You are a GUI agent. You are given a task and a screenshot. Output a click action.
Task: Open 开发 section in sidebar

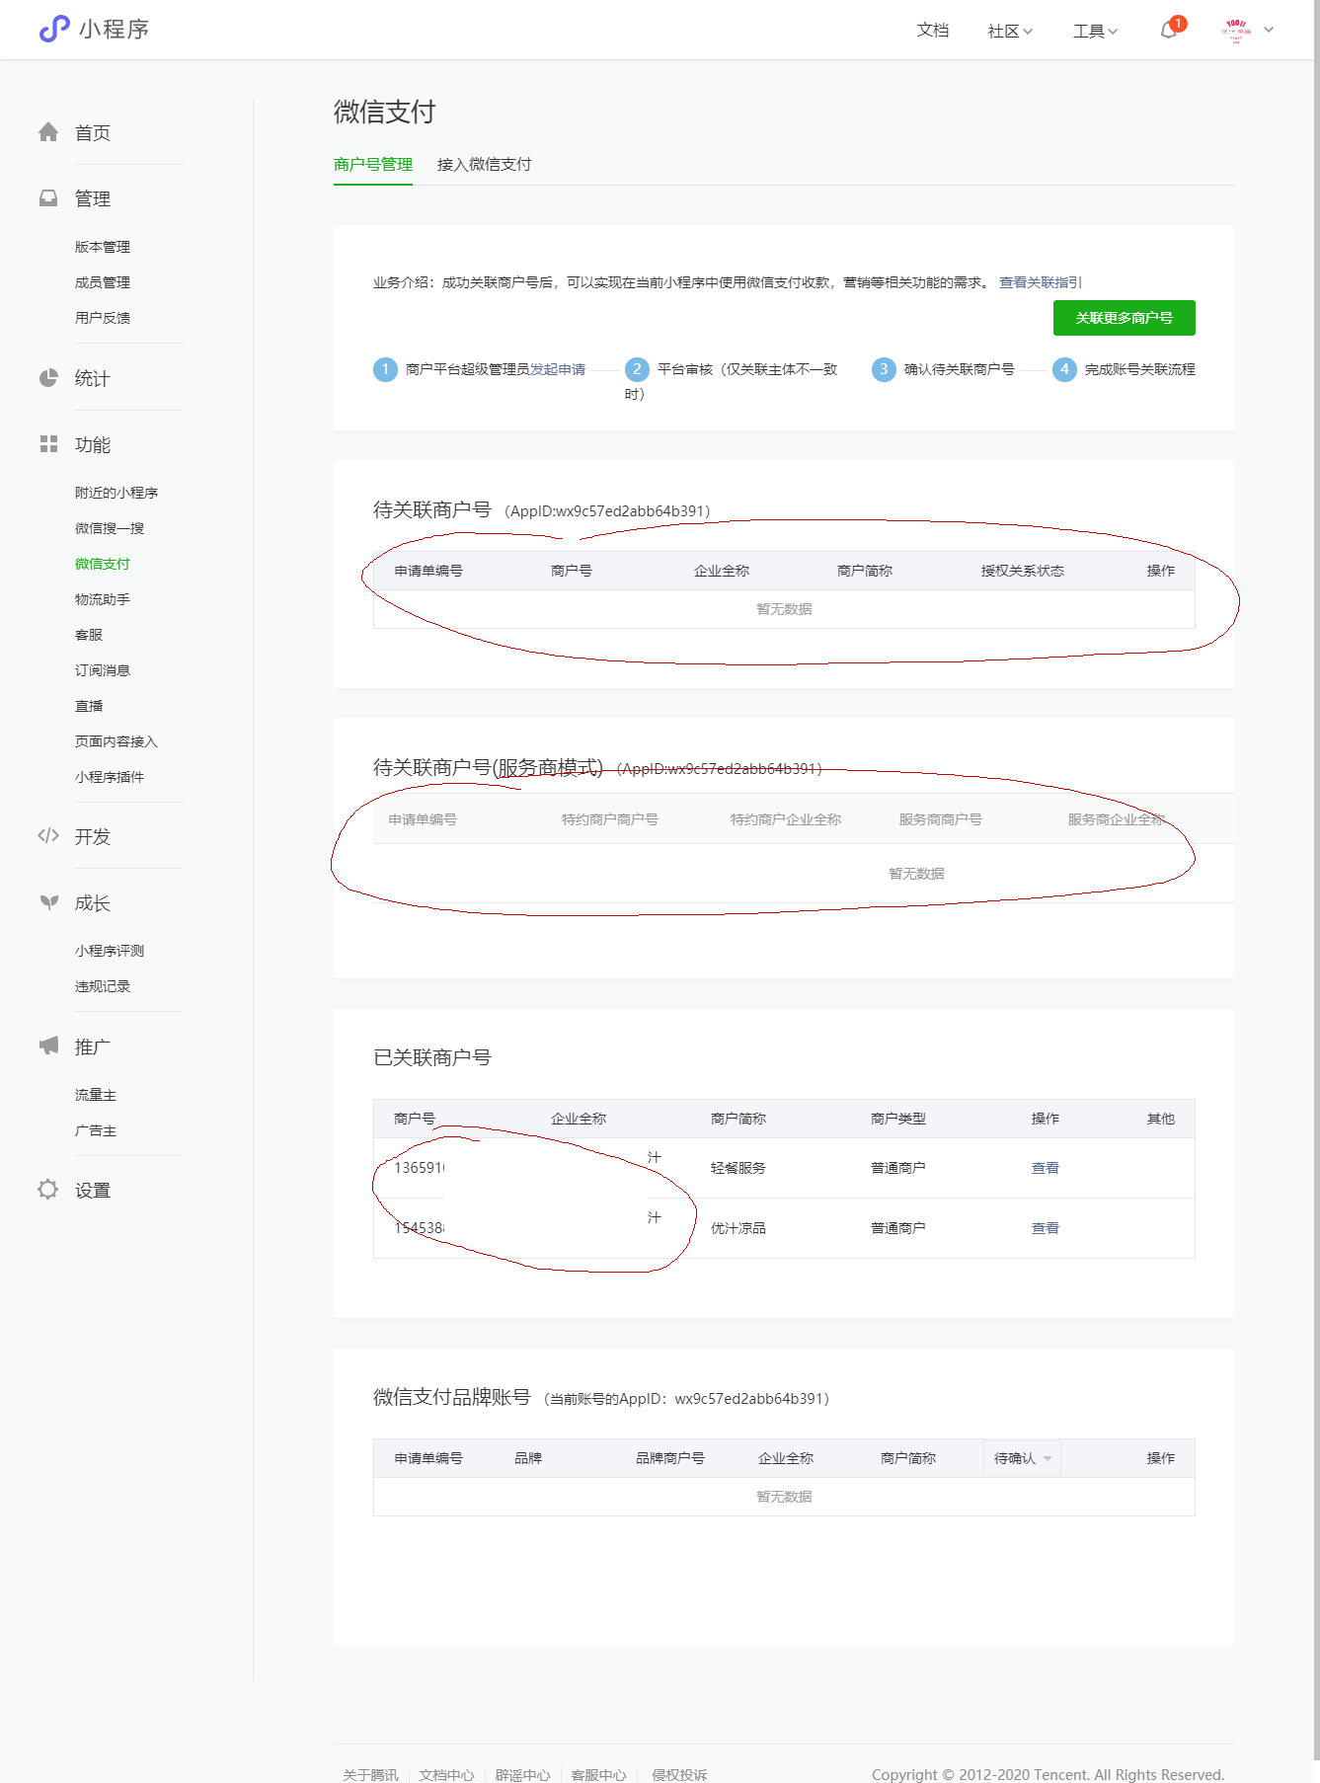[93, 837]
